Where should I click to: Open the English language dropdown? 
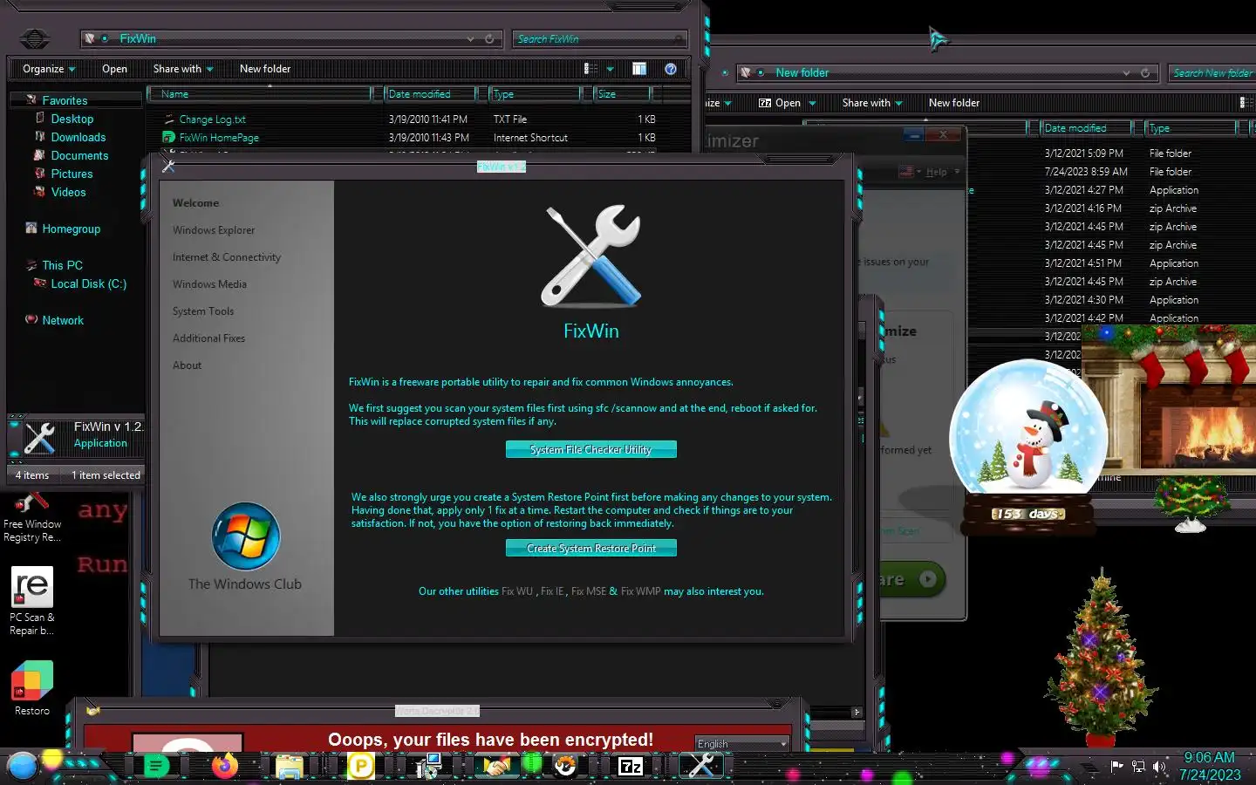click(x=742, y=744)
